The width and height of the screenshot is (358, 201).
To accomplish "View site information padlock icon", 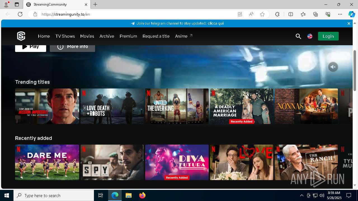I will pos(35,14).
